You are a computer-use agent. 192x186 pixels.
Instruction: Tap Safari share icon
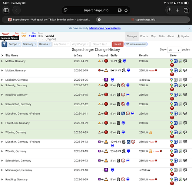(x=169, y=10)
